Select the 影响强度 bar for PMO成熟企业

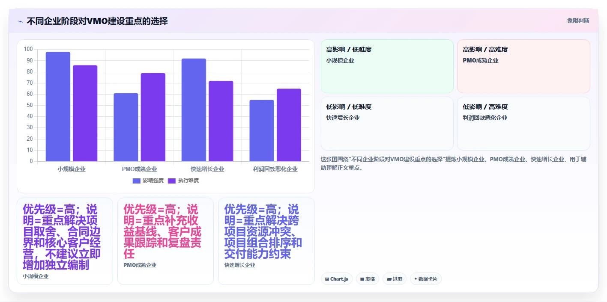click(126, 127)
